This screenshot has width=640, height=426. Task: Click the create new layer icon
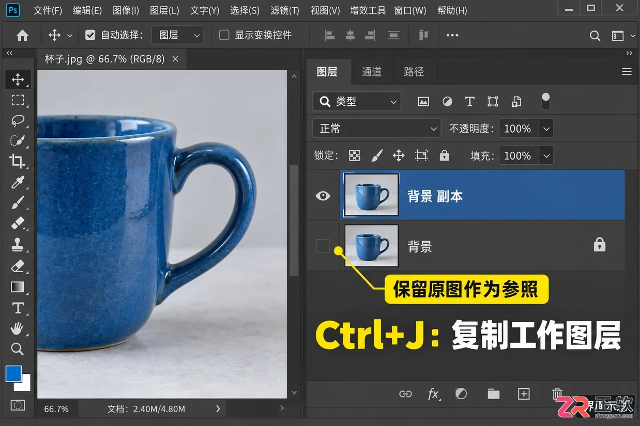pos(524,394)
